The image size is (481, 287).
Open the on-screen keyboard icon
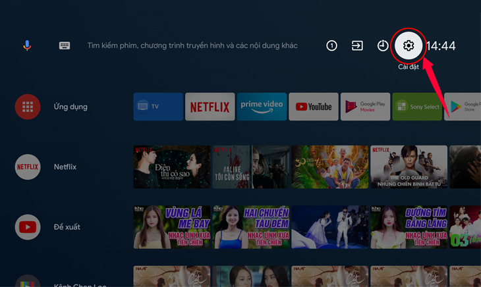click(65, 45)
